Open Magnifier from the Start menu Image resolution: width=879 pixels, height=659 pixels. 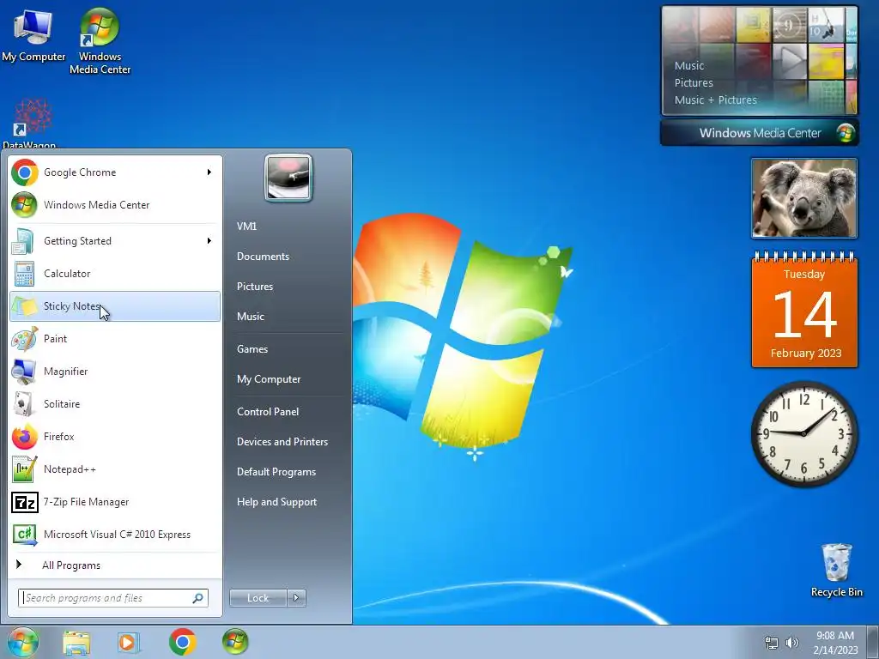click(115, 371)
